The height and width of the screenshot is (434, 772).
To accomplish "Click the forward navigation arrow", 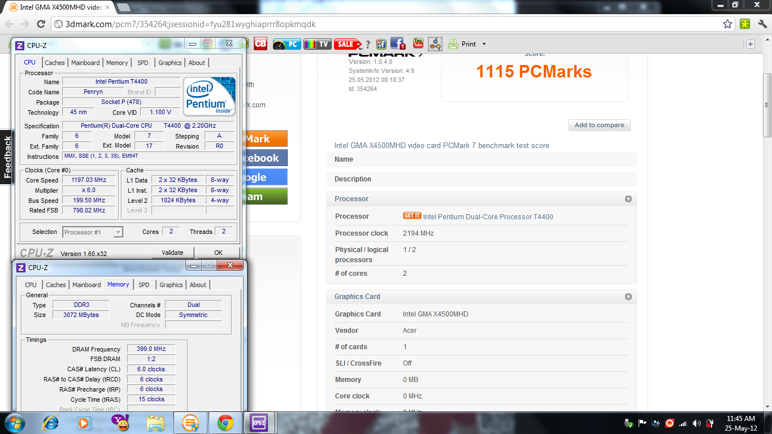I will pyautogui.click(x=25, y=24).
